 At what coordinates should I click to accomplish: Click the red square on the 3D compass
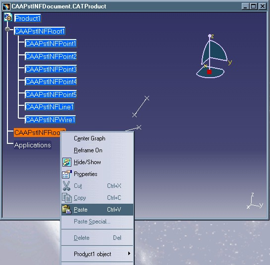tap(209, 72)
